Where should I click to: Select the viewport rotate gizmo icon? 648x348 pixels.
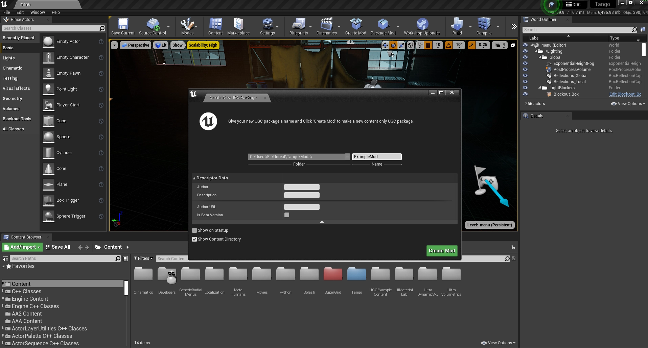coord(393,45)
